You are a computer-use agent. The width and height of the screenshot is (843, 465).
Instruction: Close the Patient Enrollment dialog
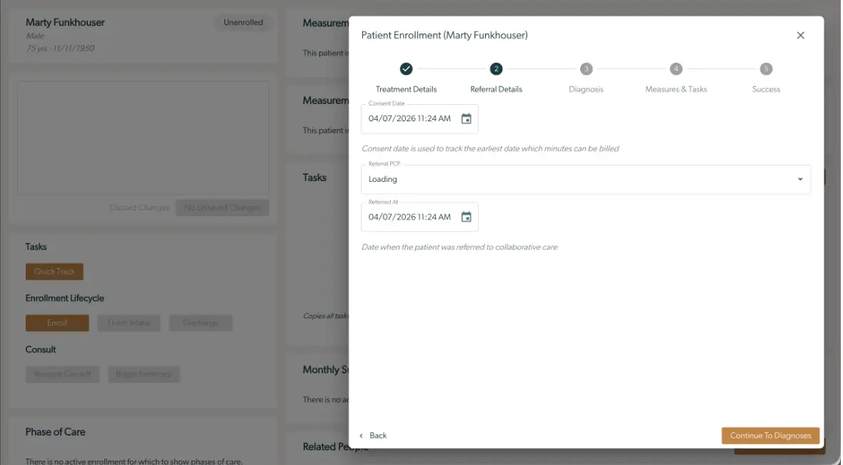(x=800, y=35)
